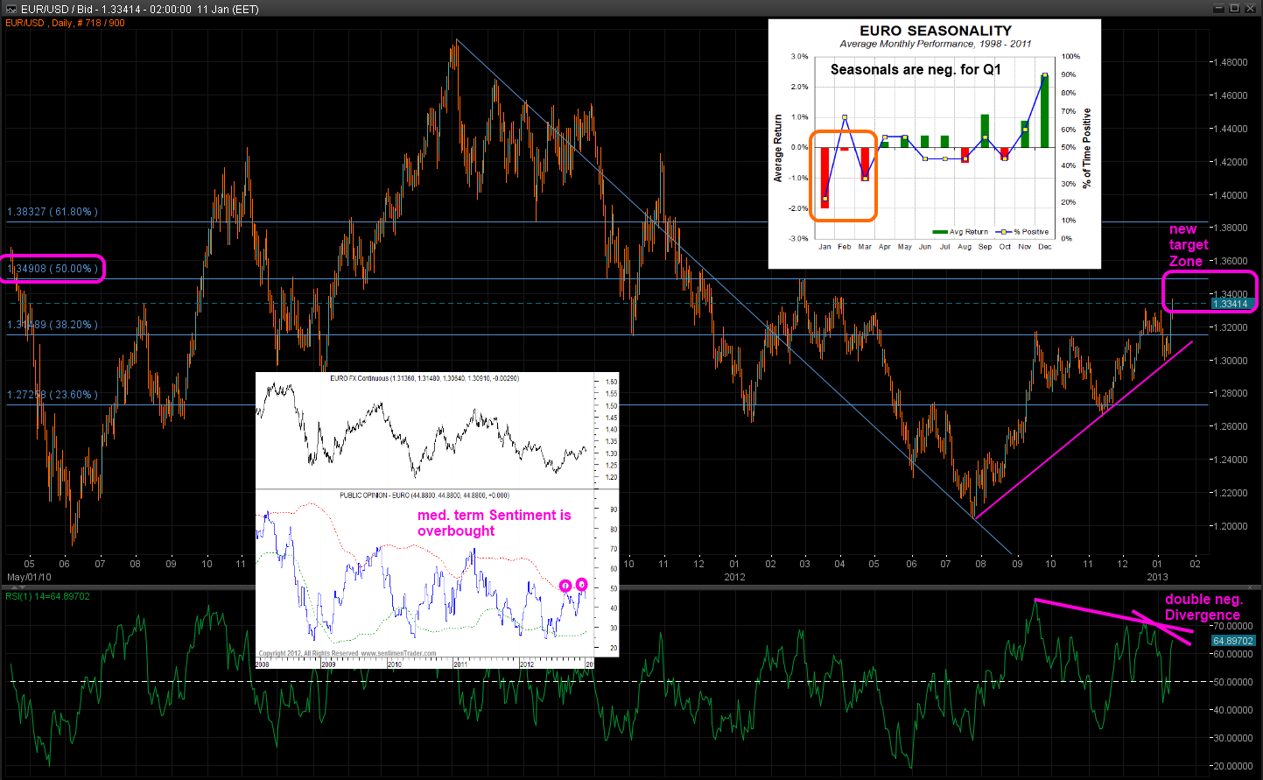1263x780 pixels.
Task: Click the 'med. term Sentiment is overbought' note
Action: click(x=495, y=523)
